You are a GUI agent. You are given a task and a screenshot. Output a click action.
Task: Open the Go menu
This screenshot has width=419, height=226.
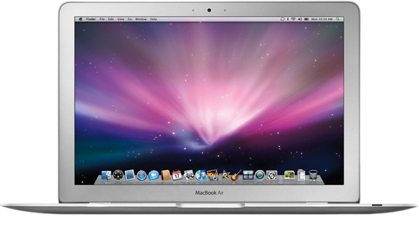pyautogui.click(x=130, y=19)
